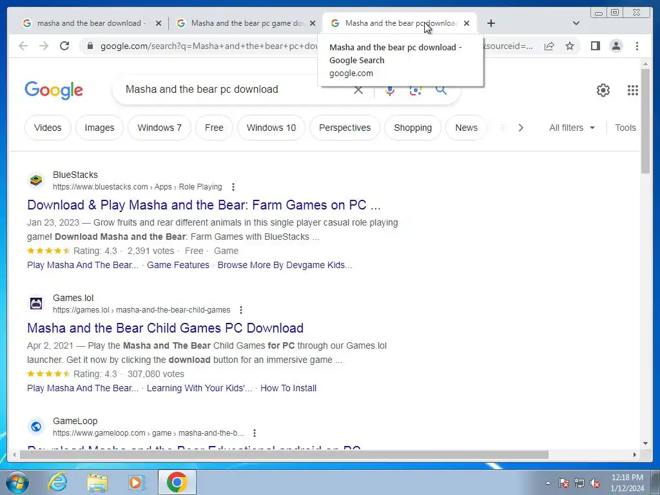Screen dimensions: 660x495
Task: Click inside the Google search query field
Action: tap(236, 89)
